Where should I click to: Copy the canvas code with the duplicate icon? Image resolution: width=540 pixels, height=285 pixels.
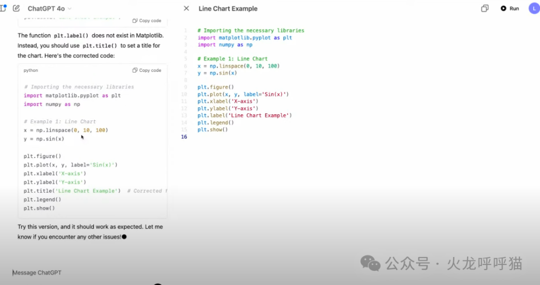tap(484, 8)
